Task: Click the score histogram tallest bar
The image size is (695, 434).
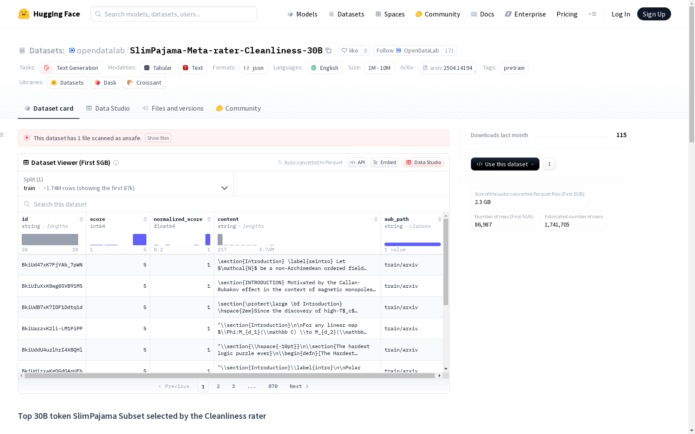Action: (139, 240)
